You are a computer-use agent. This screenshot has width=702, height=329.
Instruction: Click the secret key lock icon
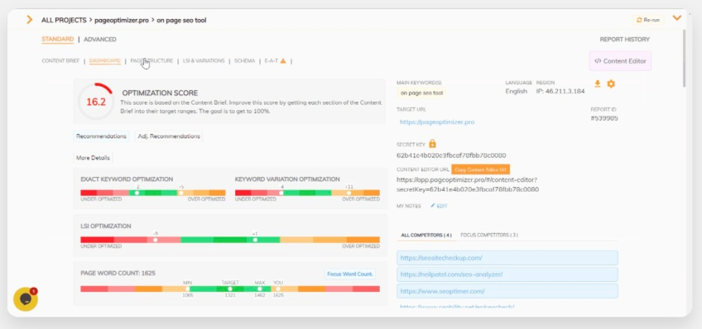pos(433,144)
